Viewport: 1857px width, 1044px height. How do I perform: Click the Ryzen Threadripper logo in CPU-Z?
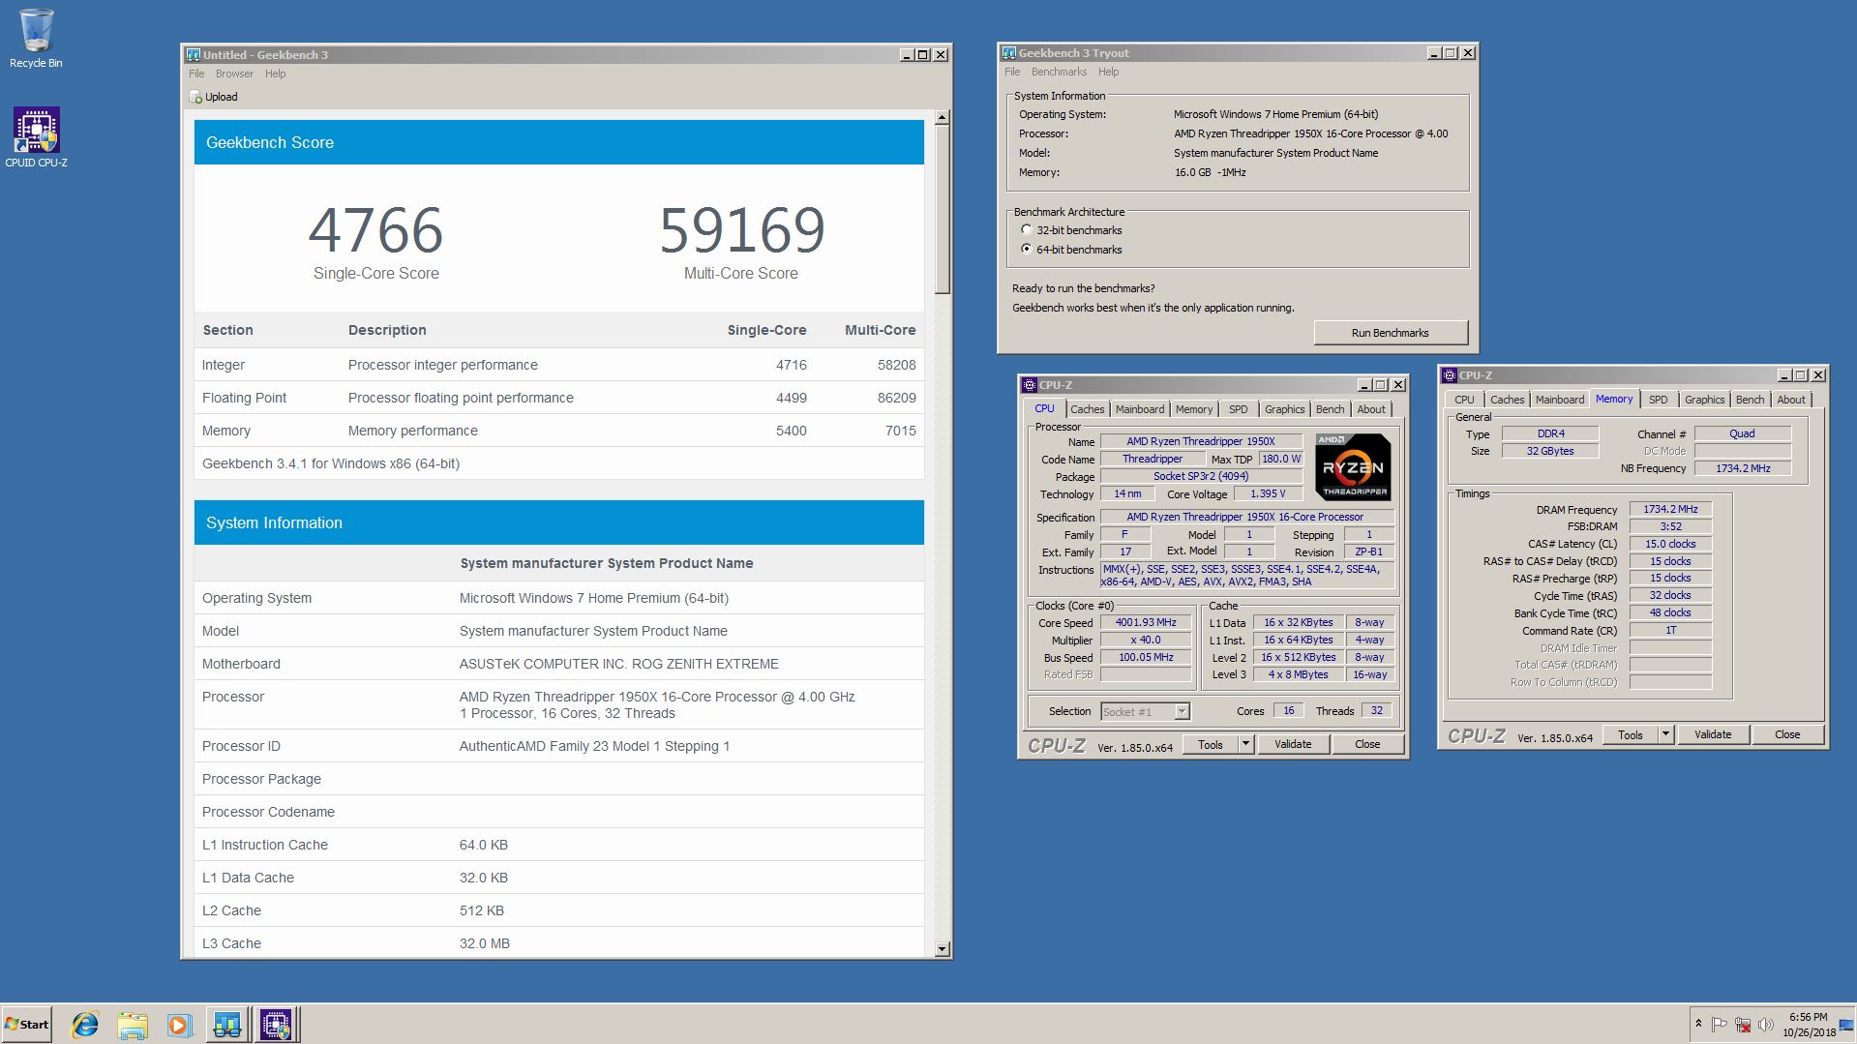coord(1353,466)
